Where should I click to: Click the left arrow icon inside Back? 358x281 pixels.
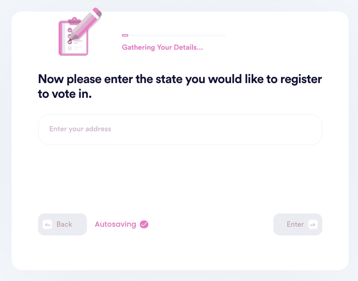pyautogui.click(x=47, y=224)
